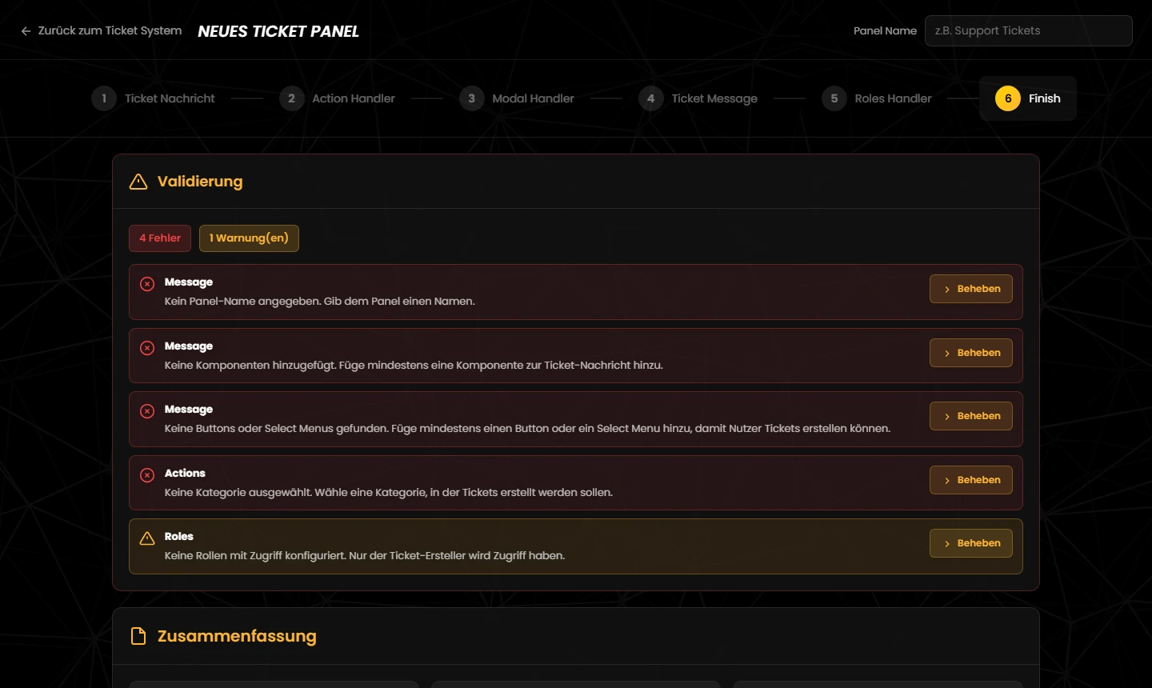Switch to step 3 Modal Handler
Screen dimensions: 1152x688
click(518, 98)
